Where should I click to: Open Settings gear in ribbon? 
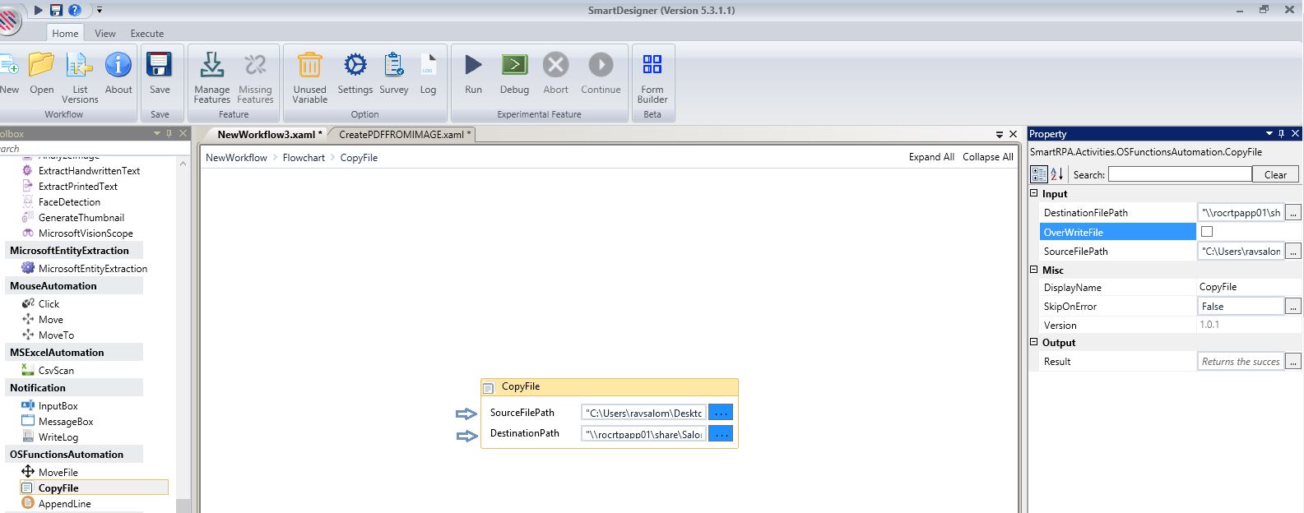coord(355,65)
